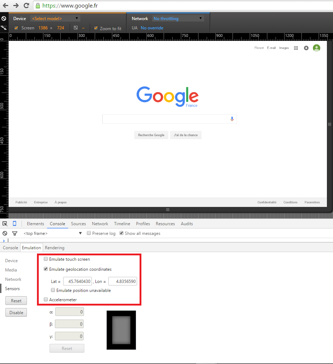Click the reset overrides icon beside Device
333x364 pixels.
(4, 19)
